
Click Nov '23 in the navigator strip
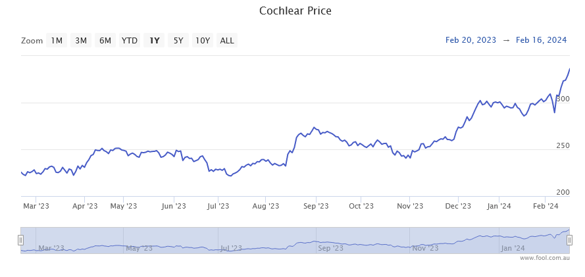tap(425, 248)
